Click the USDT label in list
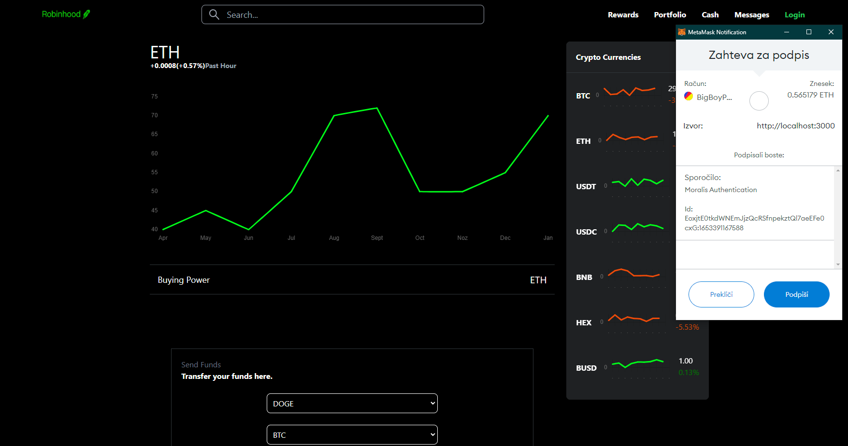The width and height of the screenshot is (848, 446). 586,187
